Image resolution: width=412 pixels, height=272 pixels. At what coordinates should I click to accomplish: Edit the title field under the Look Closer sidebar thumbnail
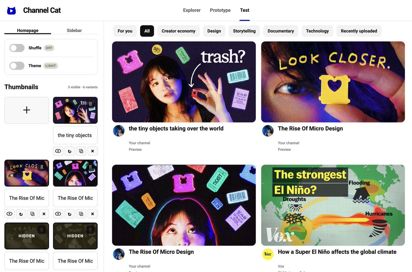pos(27,198)
